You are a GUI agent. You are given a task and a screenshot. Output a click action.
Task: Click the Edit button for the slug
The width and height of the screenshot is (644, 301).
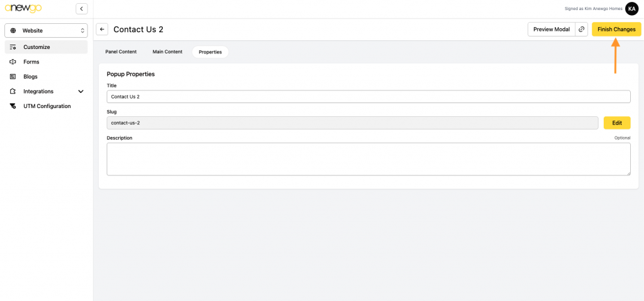pos(616,123)
